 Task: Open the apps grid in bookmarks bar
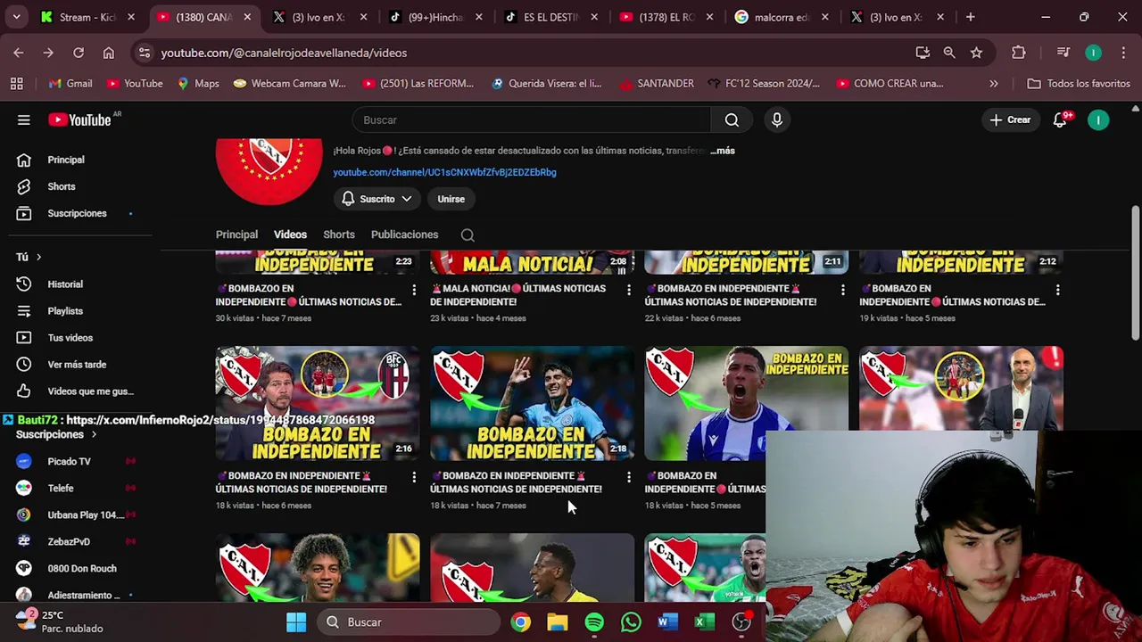16,84
